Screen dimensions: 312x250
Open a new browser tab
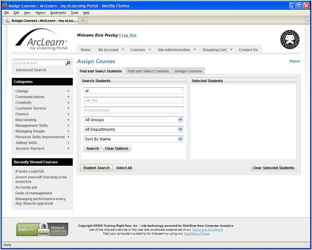coord(83,21)
